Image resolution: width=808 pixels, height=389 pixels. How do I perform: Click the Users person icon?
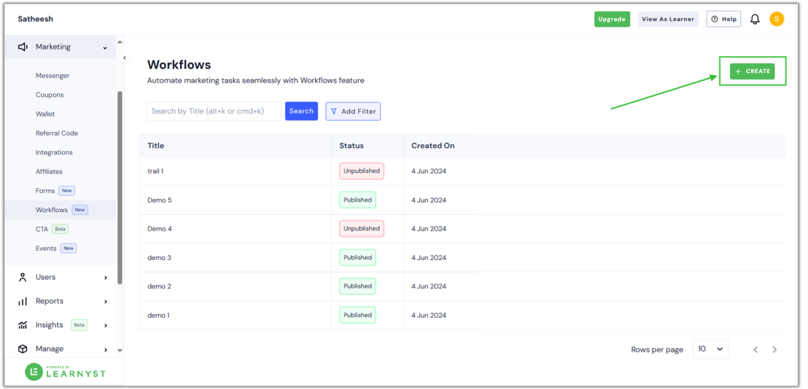coord(23,277)
